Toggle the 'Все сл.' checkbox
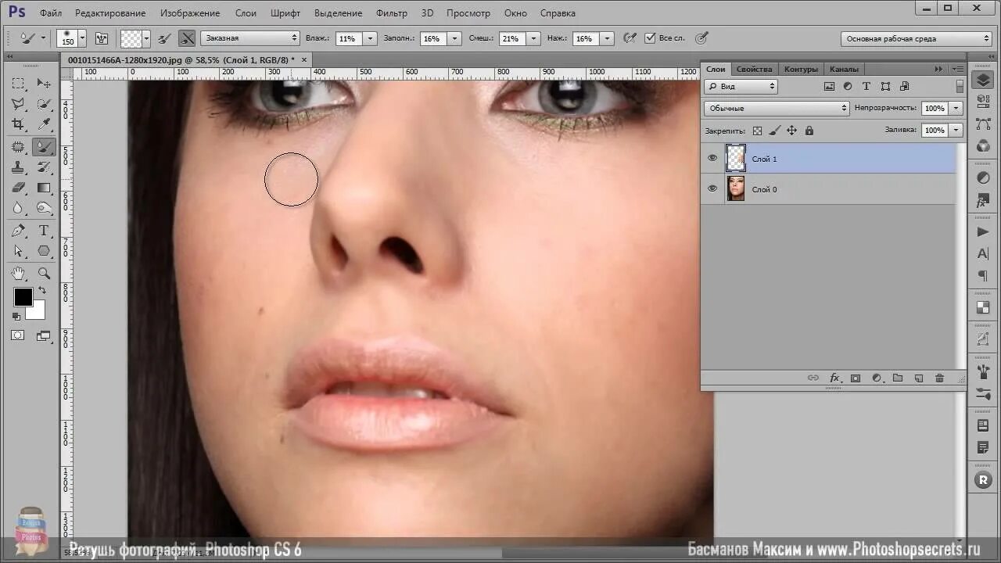Viewport: 1001px width, 563px height. (649, 38)
